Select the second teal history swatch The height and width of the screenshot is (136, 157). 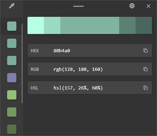pyautogui.click(x=12, y=43)
